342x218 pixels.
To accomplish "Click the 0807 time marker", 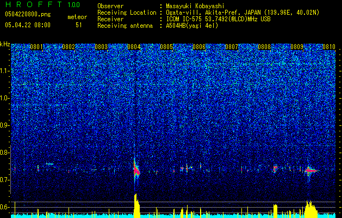I will pos(232,47).
